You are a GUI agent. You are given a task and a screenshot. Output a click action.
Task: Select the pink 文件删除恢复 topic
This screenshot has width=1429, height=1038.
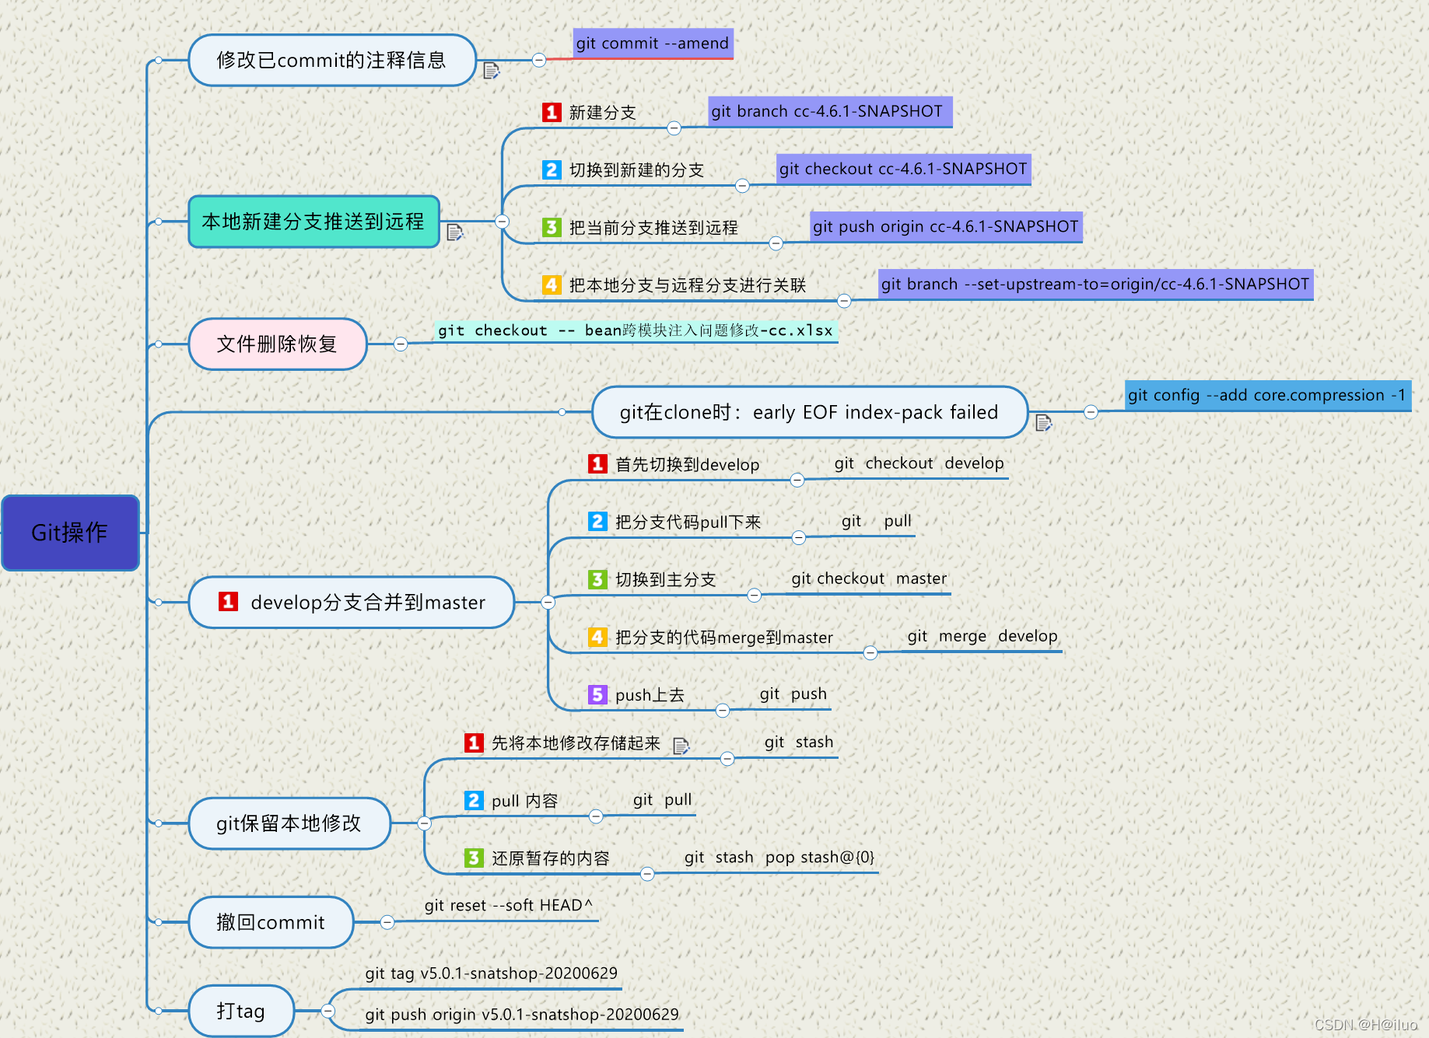tap(278, 344)
